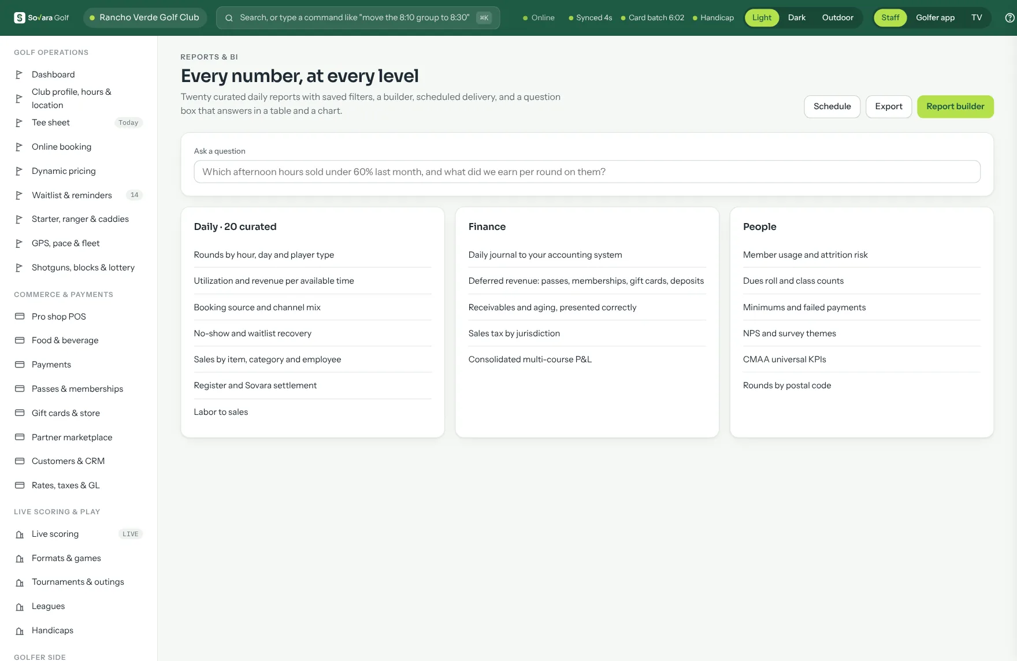Select the Staff view
1017x661 pixels.
(890, 18)
